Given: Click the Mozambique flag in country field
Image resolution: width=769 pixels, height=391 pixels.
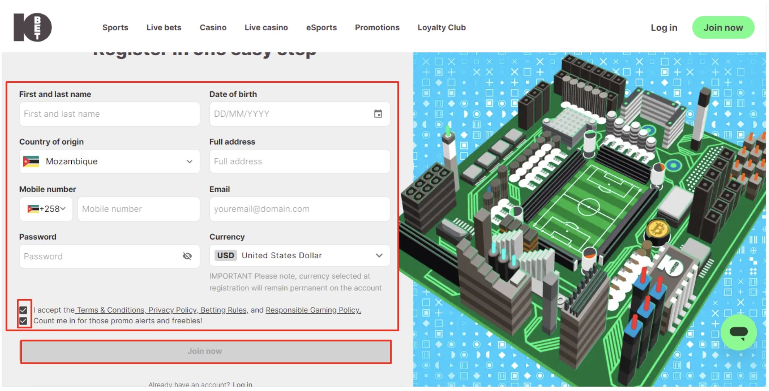Looking at the screenshot, I should (x=31, y=161).
